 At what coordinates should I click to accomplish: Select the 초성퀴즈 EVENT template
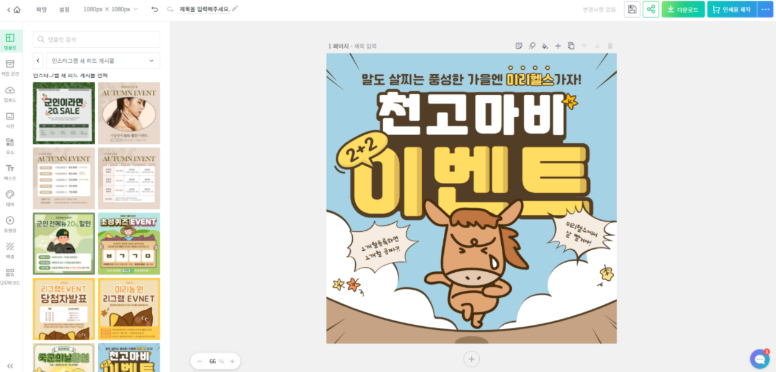pos(129,244)
